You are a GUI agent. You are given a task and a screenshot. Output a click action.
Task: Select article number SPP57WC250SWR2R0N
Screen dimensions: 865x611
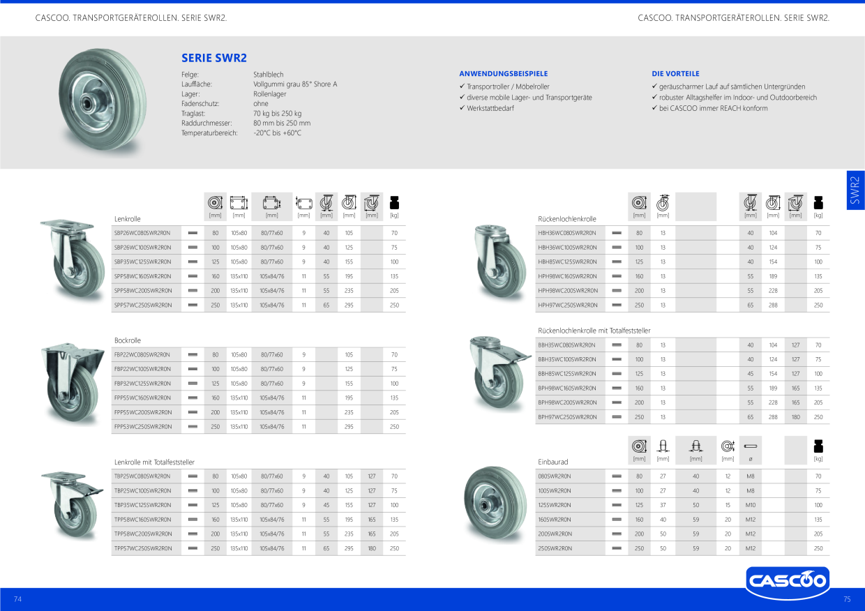click(x=142, y=305)
